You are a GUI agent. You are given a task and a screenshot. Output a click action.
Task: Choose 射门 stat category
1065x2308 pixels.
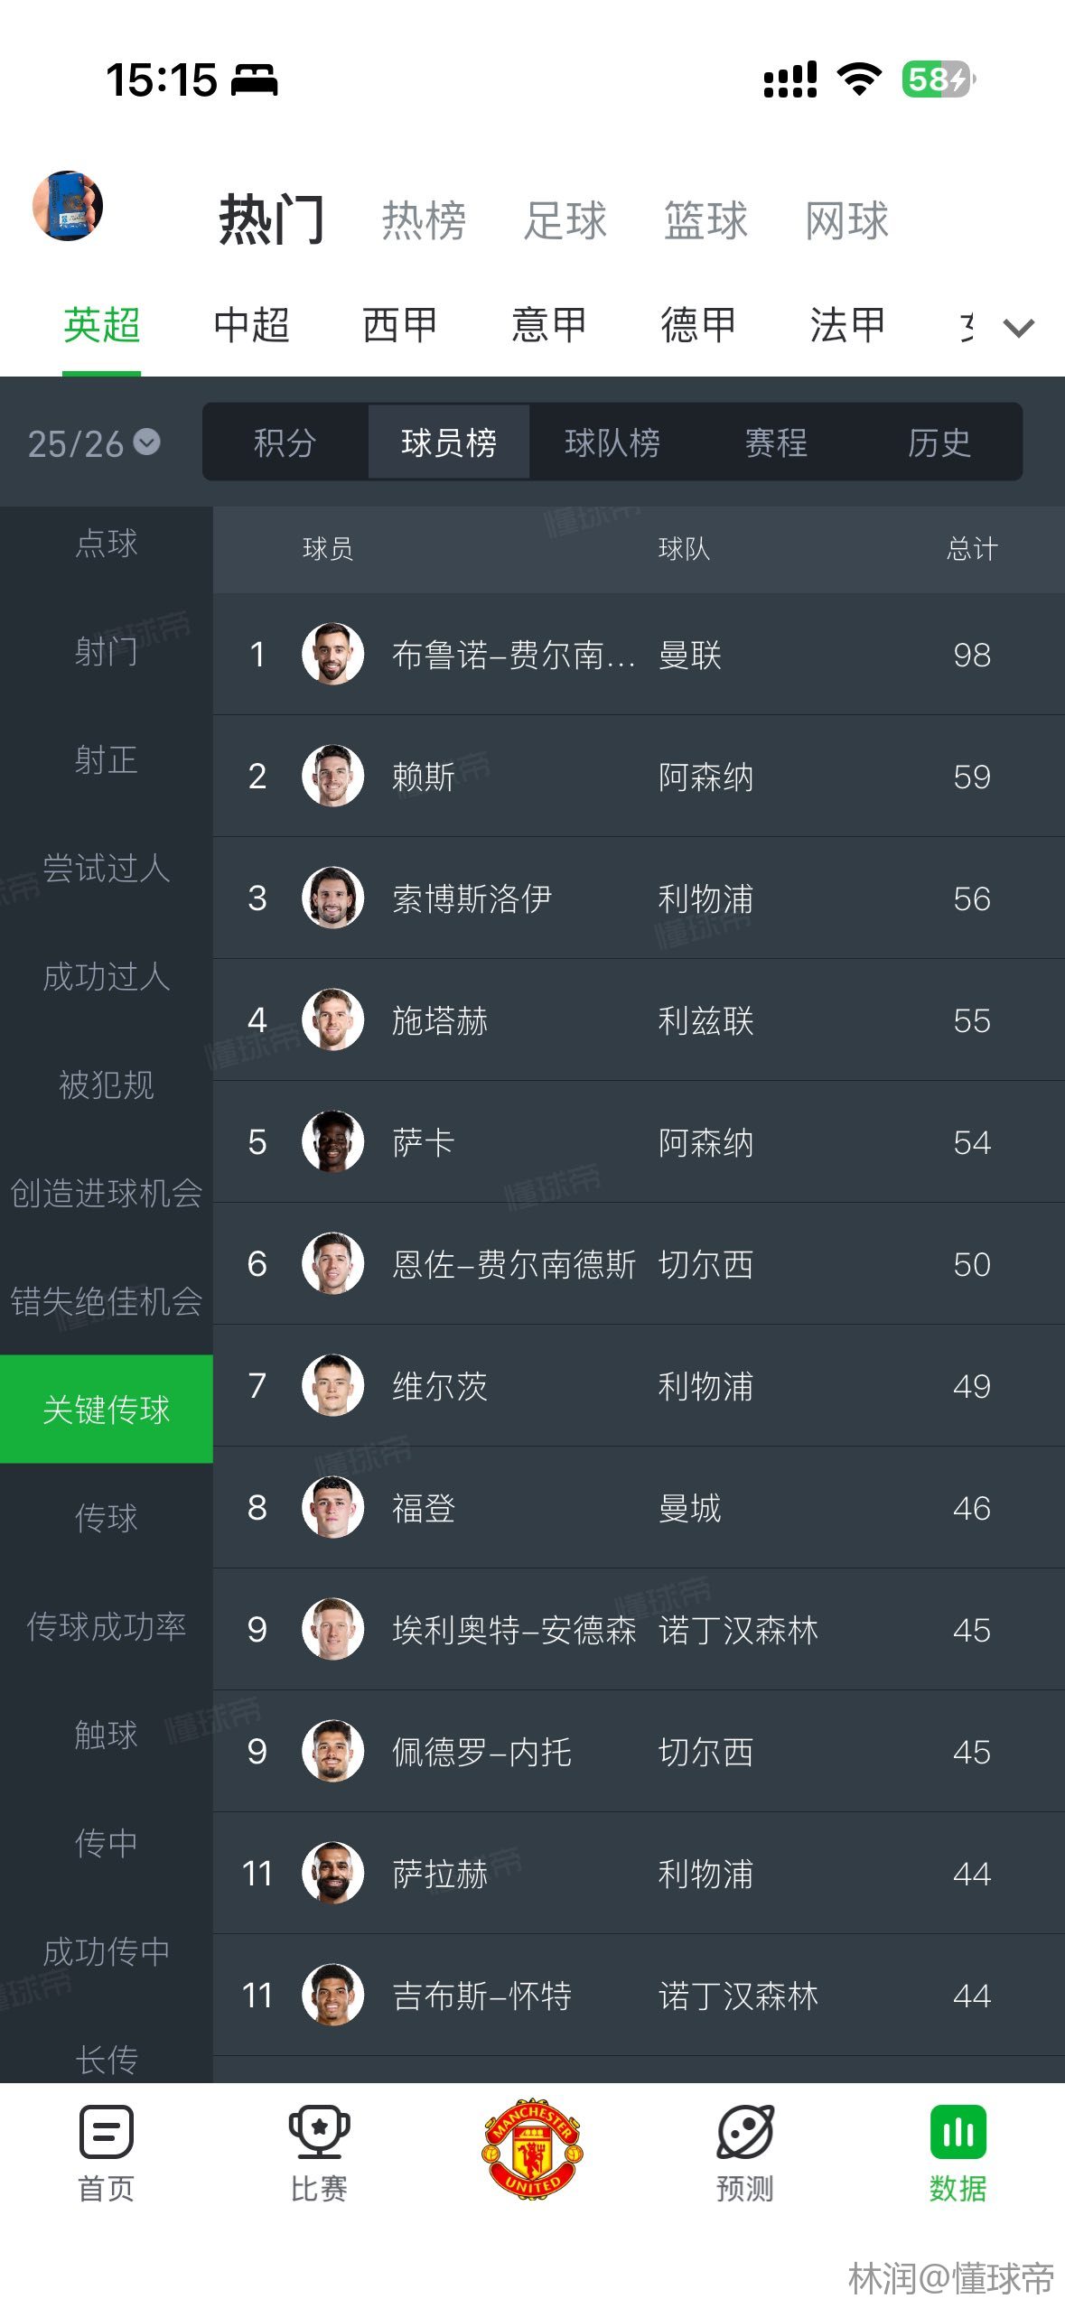click(x=107, y=651)
